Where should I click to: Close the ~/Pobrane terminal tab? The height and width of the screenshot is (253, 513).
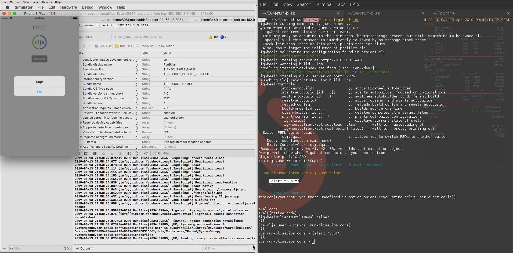(x=508, y=13)
